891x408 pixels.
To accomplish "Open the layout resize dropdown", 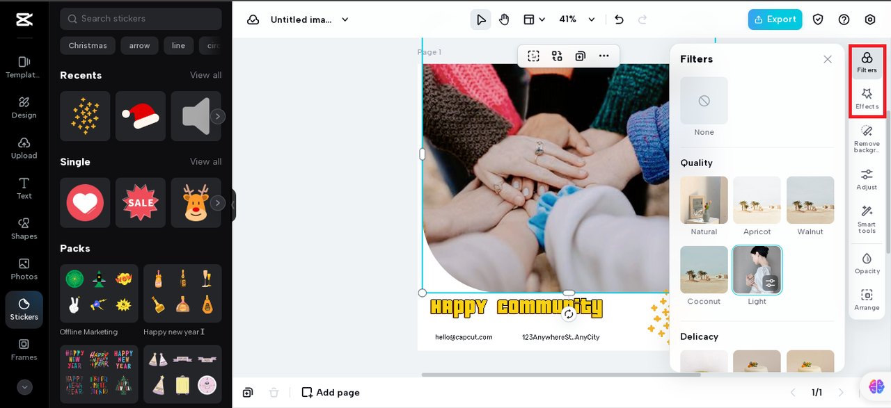I will coord(534,19).
